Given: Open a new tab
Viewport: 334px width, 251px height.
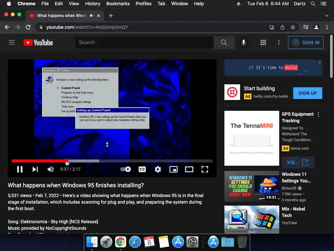Looking at the screenshot, I should (x=111, y=16).
